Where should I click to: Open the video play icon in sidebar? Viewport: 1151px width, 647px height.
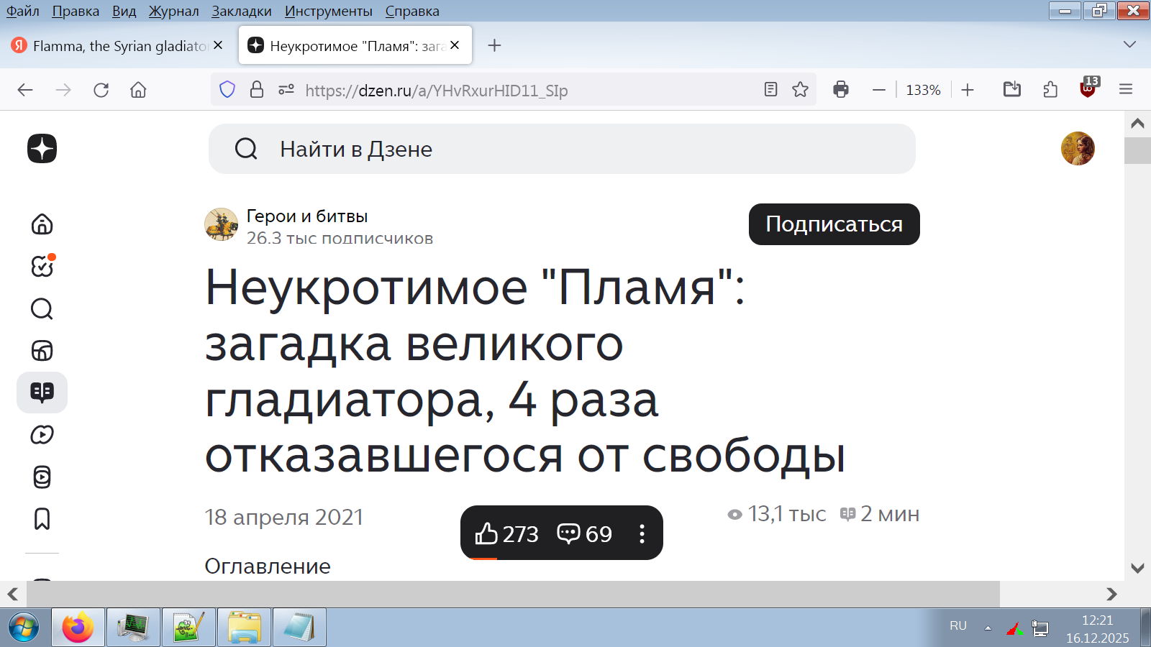tap(42, 435)
